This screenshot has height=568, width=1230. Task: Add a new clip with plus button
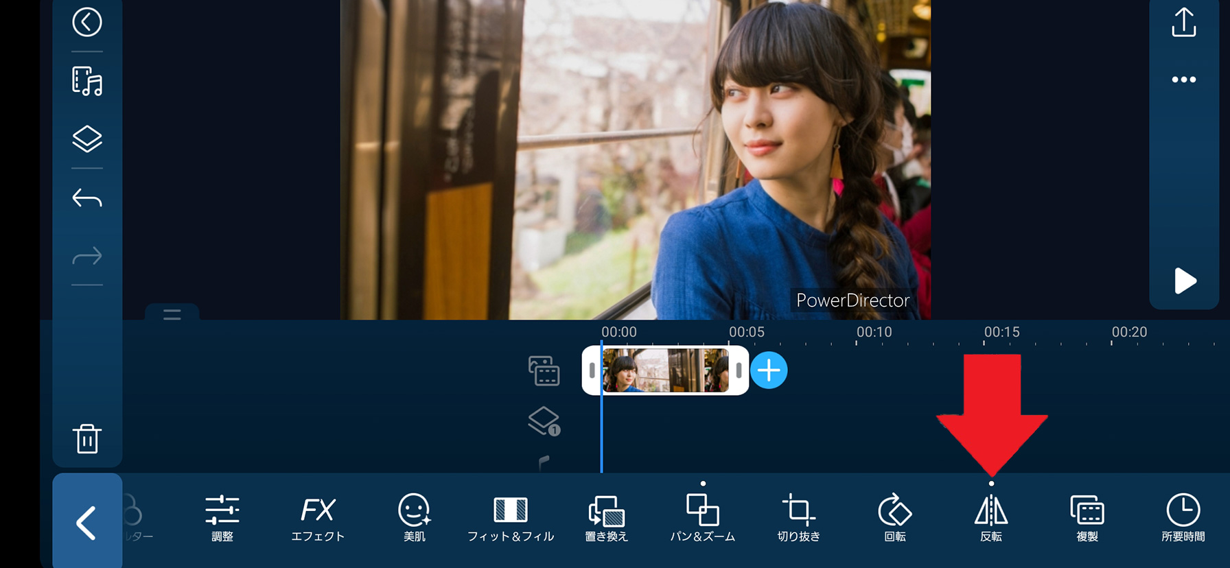tap(769, 370)
